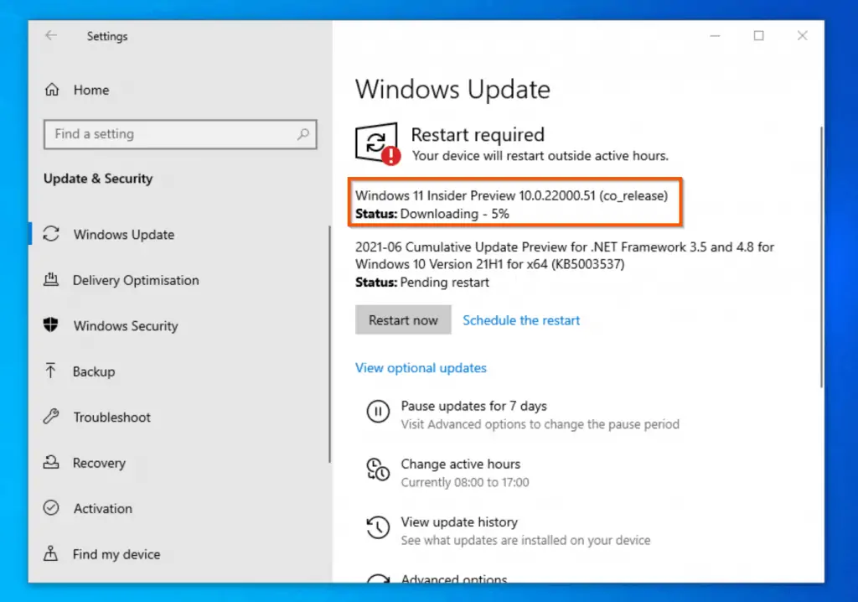Click the Restart now button
This screenshot has height=602, width=858.
coord(403,320)
